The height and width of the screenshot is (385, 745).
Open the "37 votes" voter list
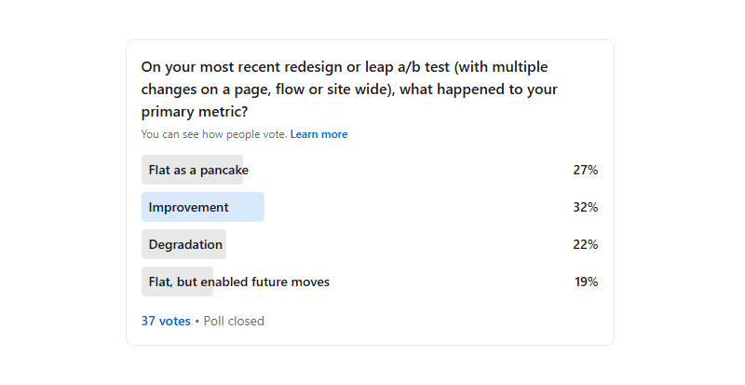(x=166, y=321)
